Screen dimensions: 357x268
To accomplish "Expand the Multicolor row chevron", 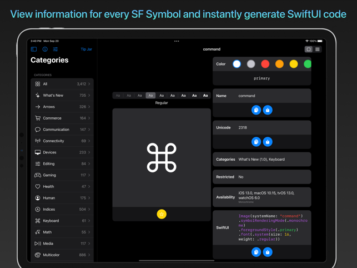I will (x=89, y=255).
